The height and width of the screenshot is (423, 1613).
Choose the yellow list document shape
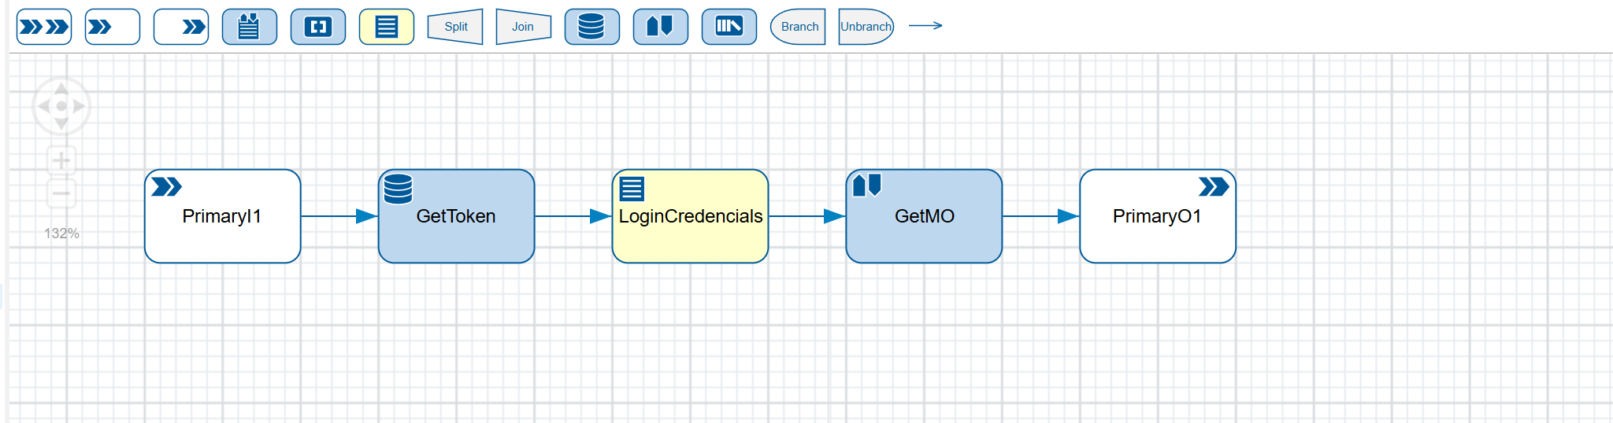click(387, 27)
